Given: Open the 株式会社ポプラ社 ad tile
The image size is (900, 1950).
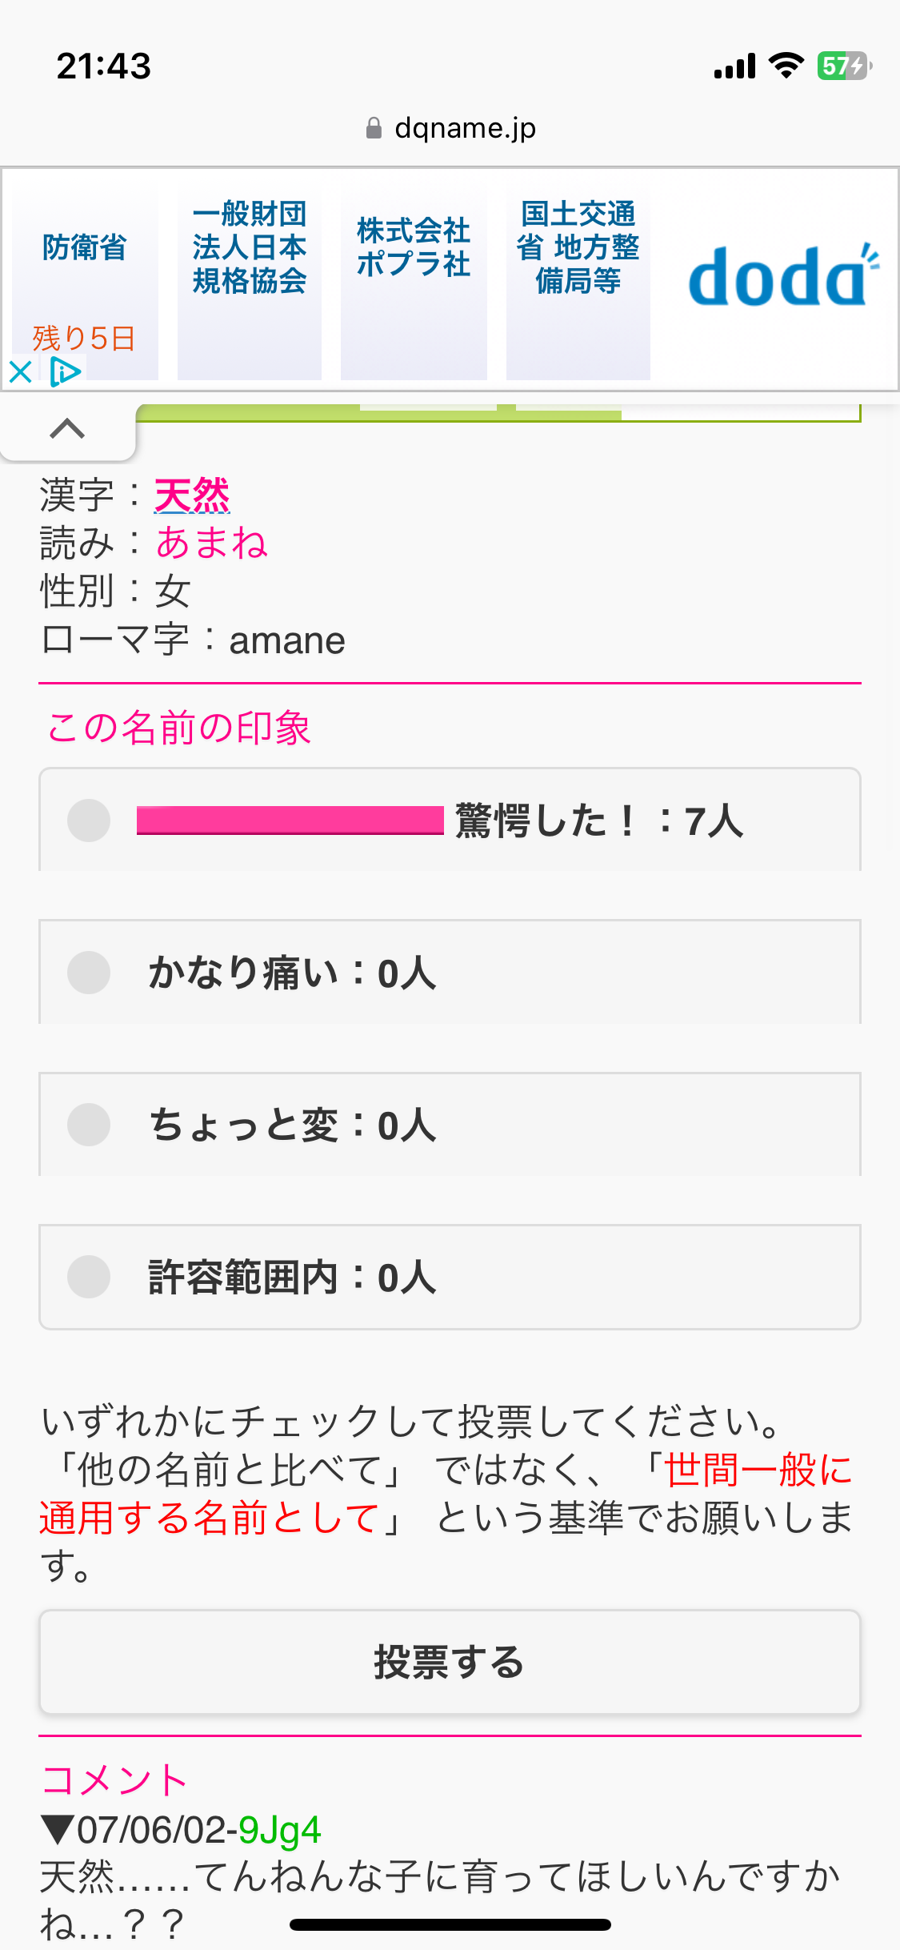Looking at the screenshot, I should click(414, 282).
